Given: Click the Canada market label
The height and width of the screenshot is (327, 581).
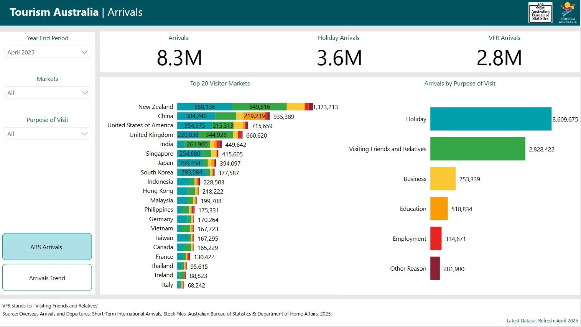Looking at the screenshot, I should (163, 247).
